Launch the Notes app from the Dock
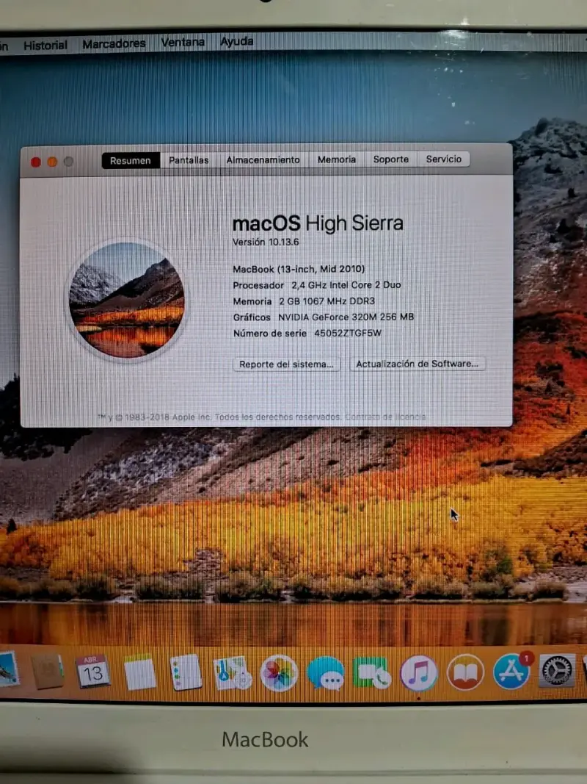The height and width of the screenshot is (784, 587). coord(139,672)
